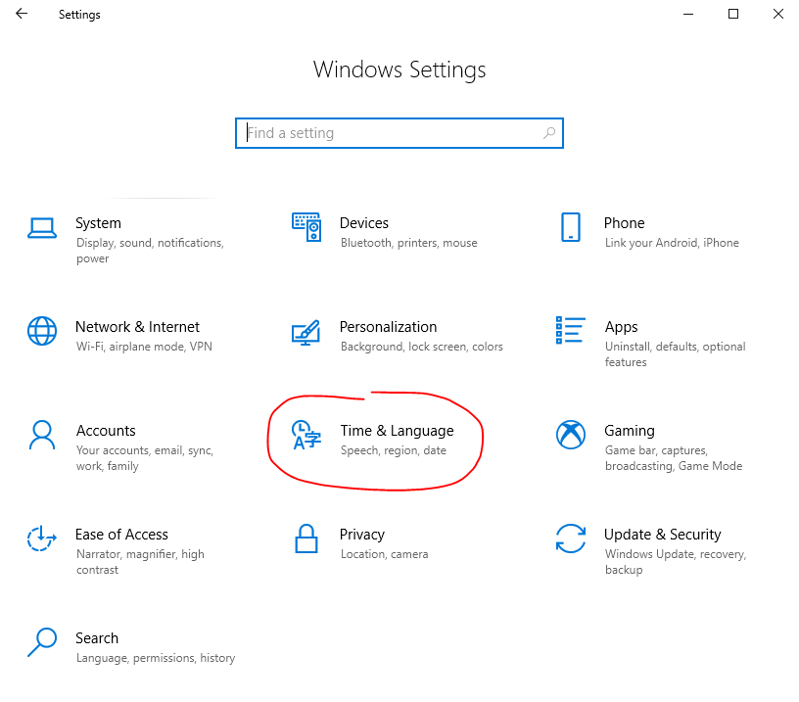Click 'Language, permissions, history' description
Screen dimensions: 799x702
(x=156, y=658)
